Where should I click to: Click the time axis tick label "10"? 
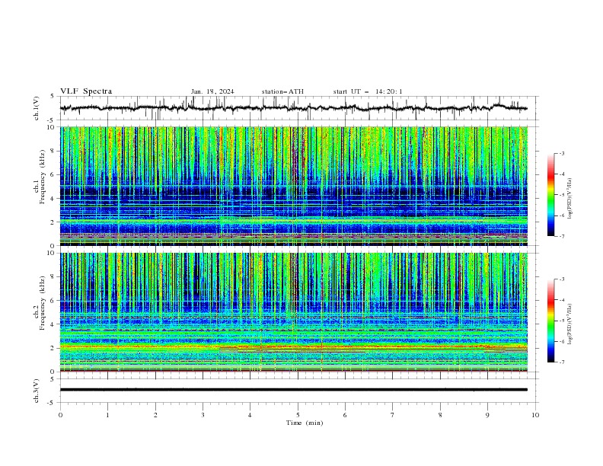click(535, 415)
